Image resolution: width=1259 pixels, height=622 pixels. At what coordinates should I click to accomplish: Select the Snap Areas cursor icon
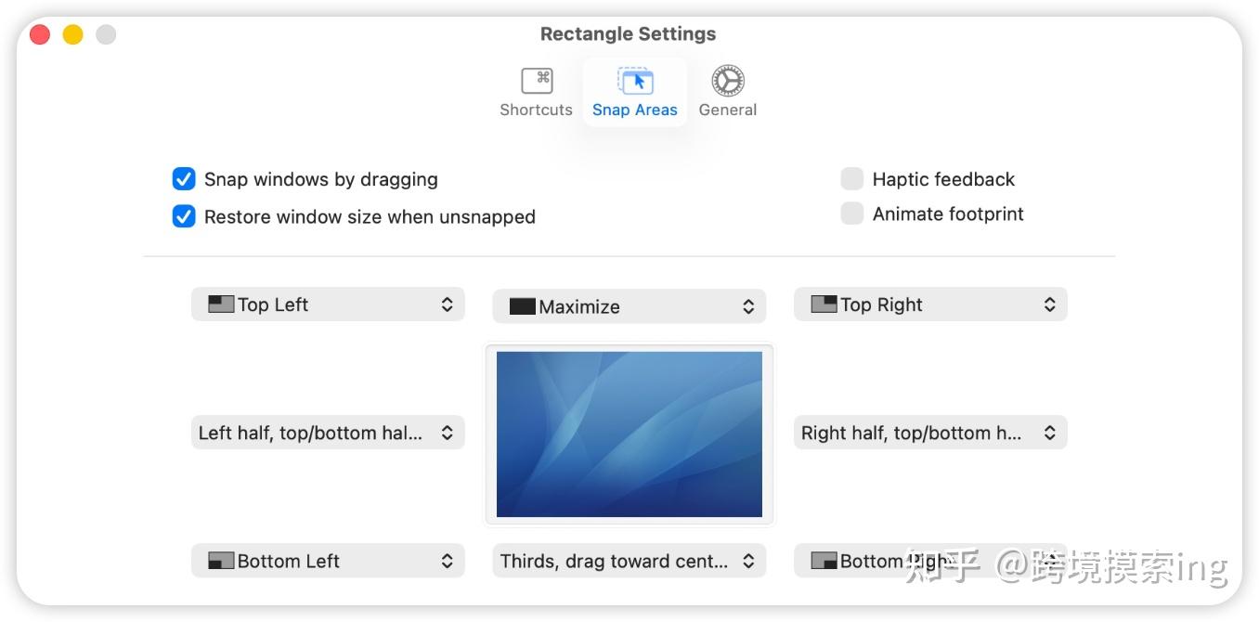point(636,81)
